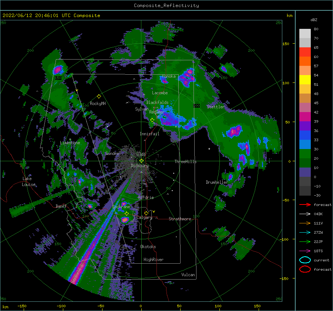Click the yellow diamond marker near RockyMH
Viewport: 333px width, 311px height.
(99, 97)
